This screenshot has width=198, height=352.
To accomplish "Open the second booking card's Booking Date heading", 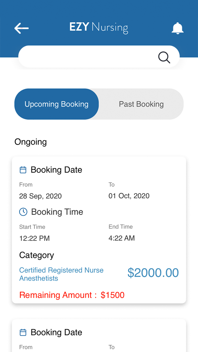I will (x=56, y=332).
